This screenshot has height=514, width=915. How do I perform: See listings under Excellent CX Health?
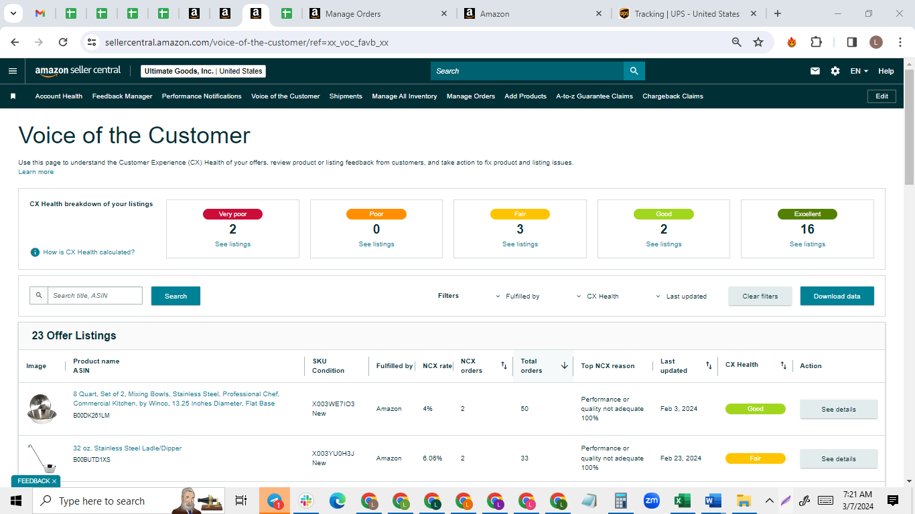click(807, 244)
